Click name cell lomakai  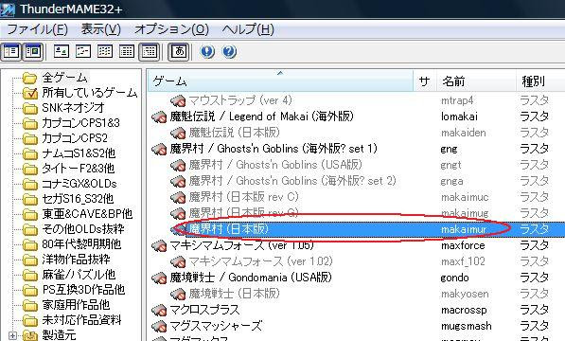(459, 117)
